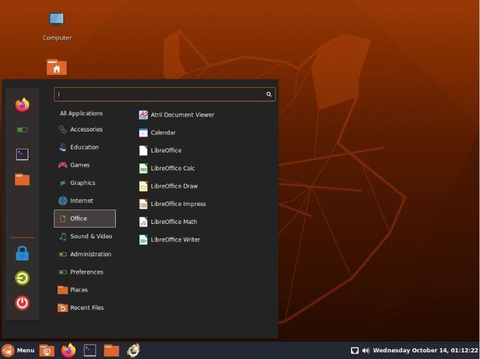Open the Recent Files category
The height and width of the screenshot is (359, 480).
[x=85, y=307]
